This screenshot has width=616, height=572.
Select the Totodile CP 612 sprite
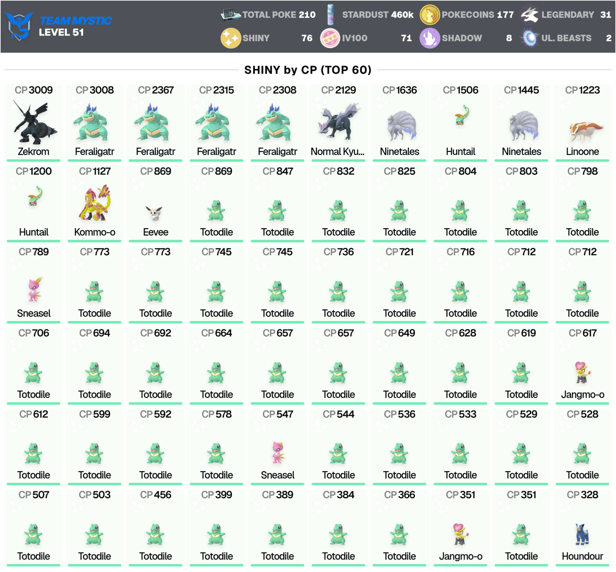[33, 453]
